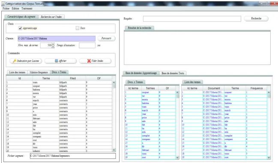Click the Recherche button
The height and width of the screenshot is (163, 278).
coord(256,18)
